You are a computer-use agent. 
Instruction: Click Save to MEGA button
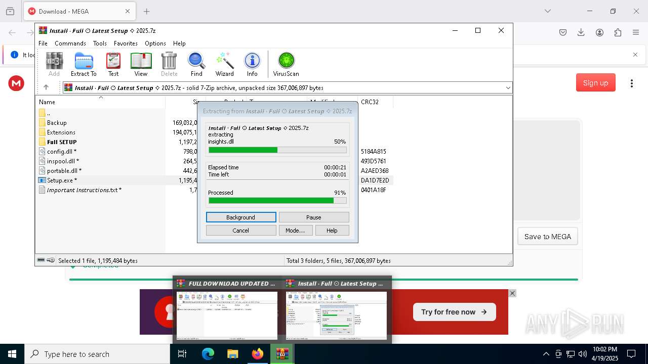(548, 237)
